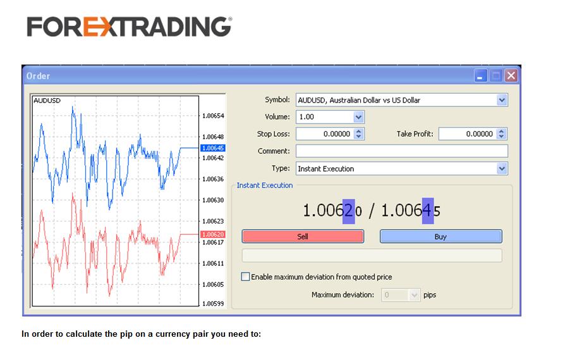Increase Stop Loss with the up arrow
Viewport: 565px width, 345px height.
point(359,131)
